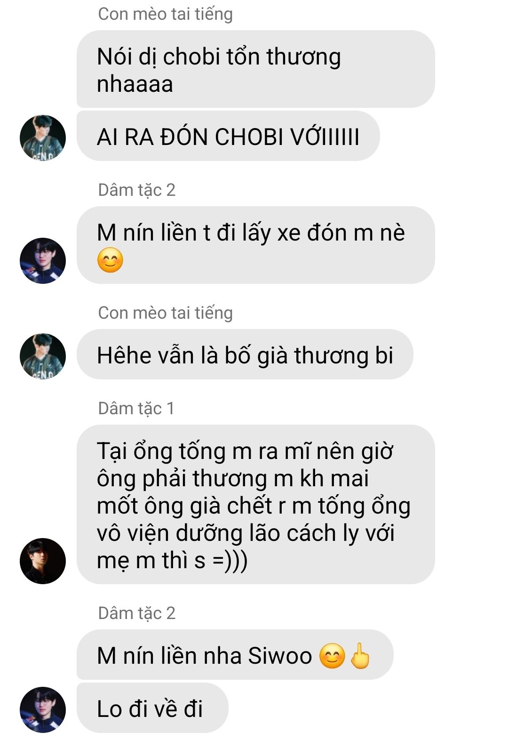Image resolution: width=508 pixels, height=740 pixels.
Task: Select the 'Nói dị chobi tổn thương nhaaaa' bubble
Action: (x=255, y=69)
